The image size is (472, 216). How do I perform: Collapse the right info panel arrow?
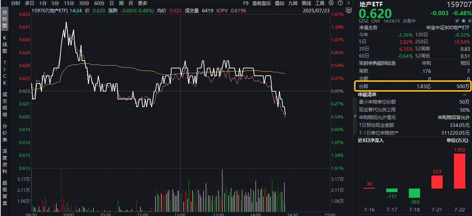[355, 116]
